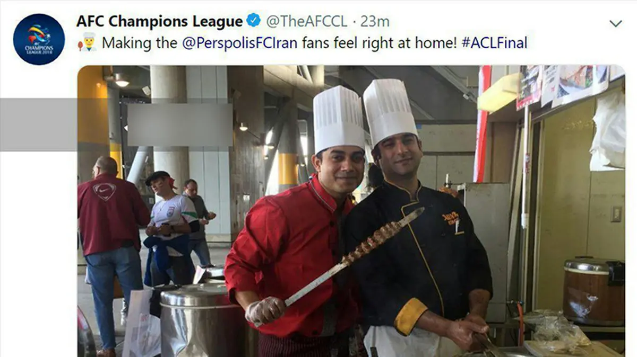Open the AFC Champions League profile avatar
Viewport: 637px width, 357px height.
(39, 39)
